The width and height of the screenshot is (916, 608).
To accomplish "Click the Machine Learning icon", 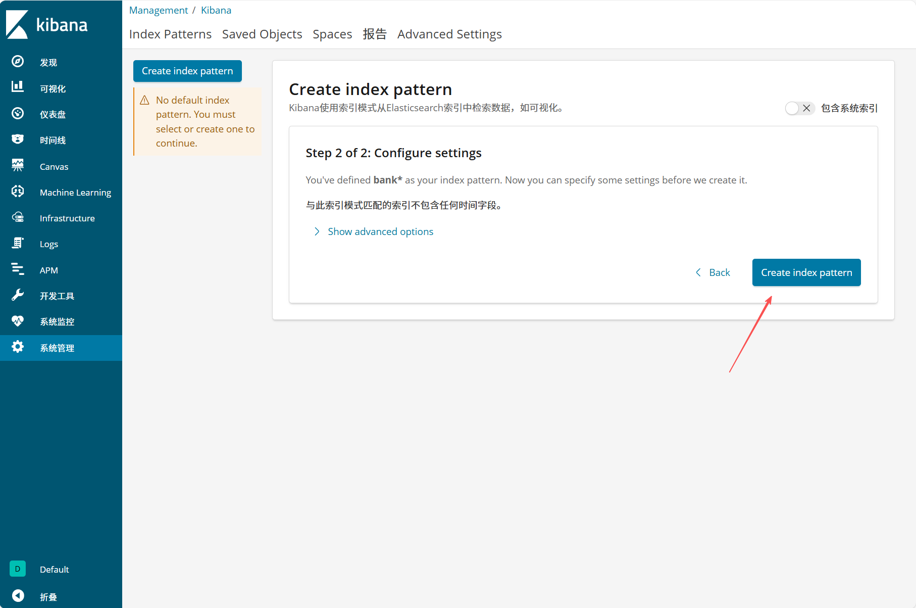I will (x=18, y=192).
